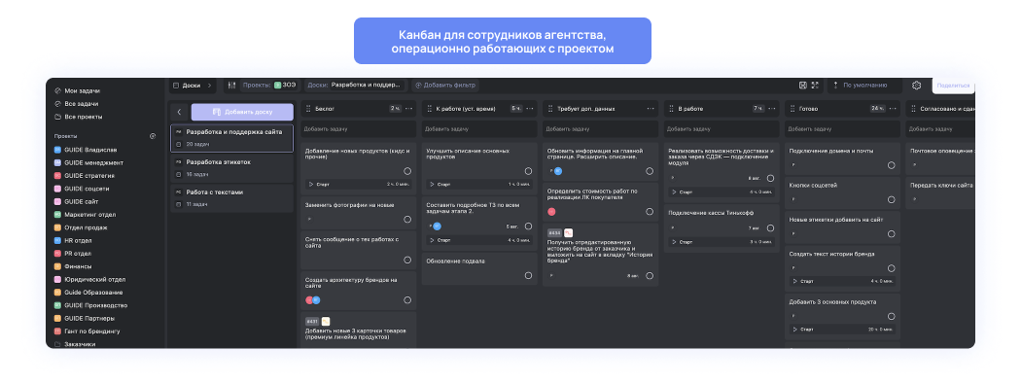Expand the Доски view switcher

193,86
